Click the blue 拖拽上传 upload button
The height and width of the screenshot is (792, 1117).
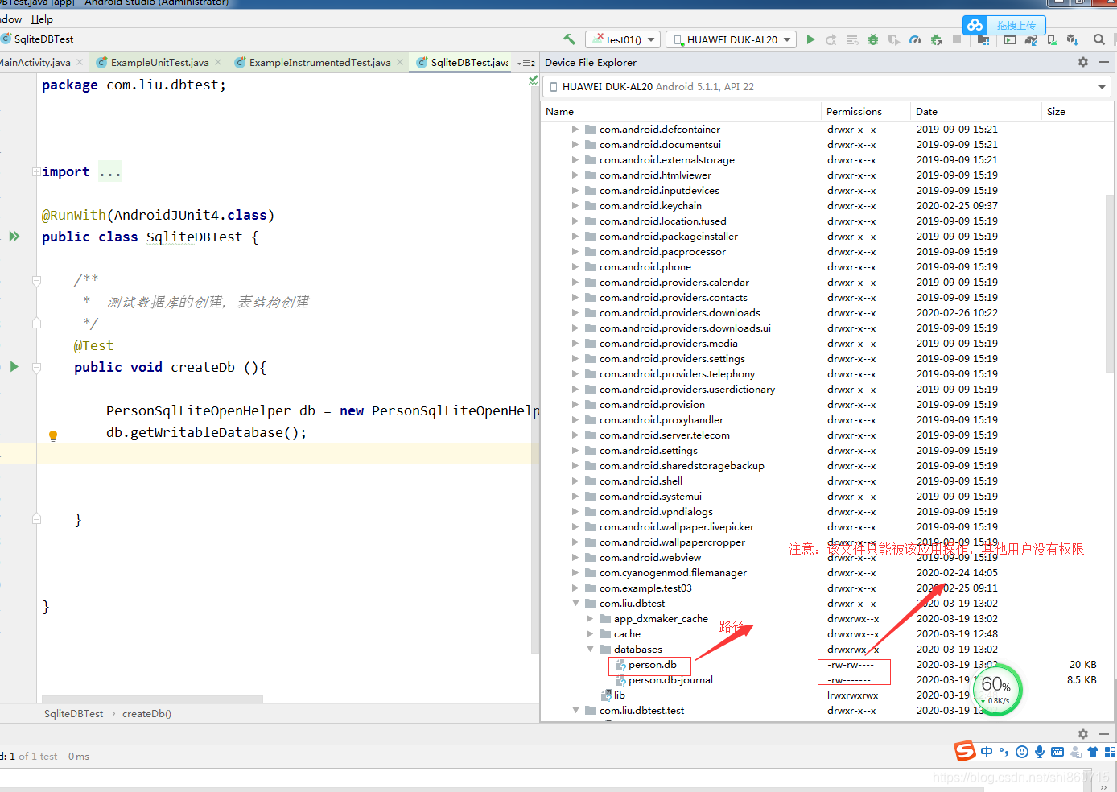click(1004, 25)
